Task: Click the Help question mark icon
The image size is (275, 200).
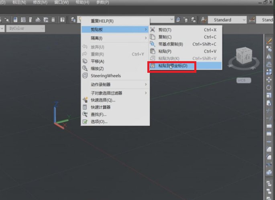Action: (x=62, y=20)
